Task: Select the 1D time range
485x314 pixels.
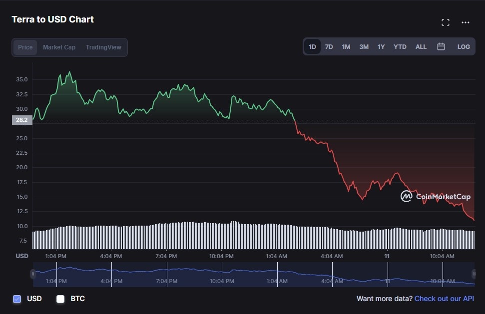Action: coord(312,46)
